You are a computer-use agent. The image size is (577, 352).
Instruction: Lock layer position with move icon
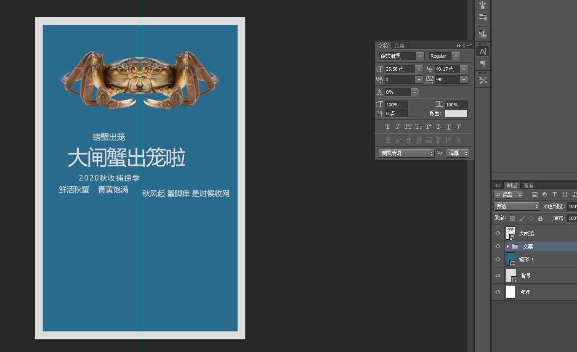[531, 218]
